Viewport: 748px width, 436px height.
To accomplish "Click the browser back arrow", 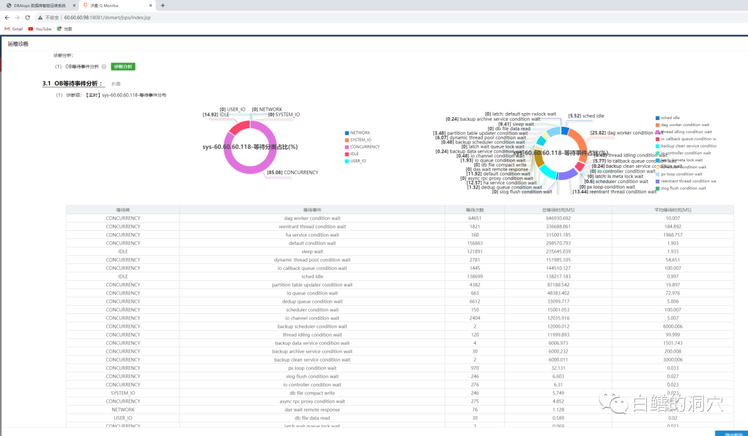I will click(x=7, y=17).
